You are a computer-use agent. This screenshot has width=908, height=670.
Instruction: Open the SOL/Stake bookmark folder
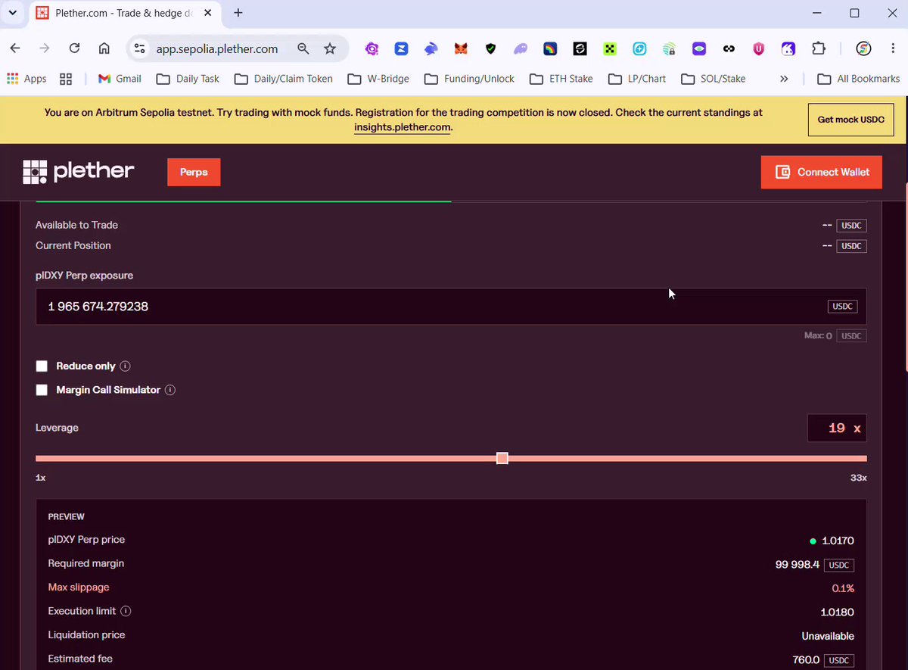click(714, 79)
